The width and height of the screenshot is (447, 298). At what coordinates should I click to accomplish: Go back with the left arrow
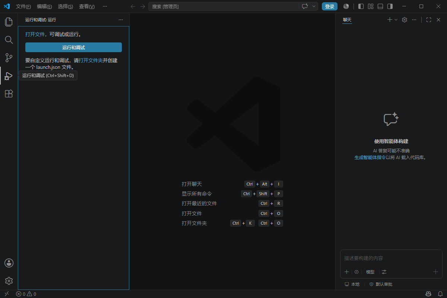tap(133, 6)
